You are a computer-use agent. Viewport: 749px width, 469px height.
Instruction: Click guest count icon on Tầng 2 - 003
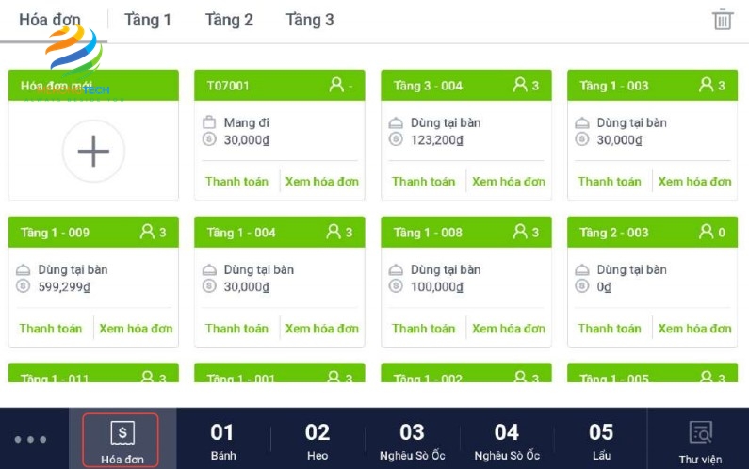(707, 232)
